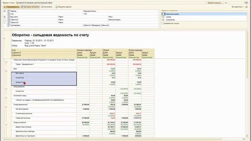Select the оборудование row

[19, 87]
